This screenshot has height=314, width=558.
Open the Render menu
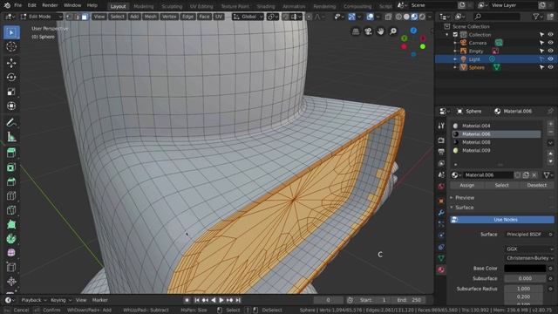coord(50,5)
